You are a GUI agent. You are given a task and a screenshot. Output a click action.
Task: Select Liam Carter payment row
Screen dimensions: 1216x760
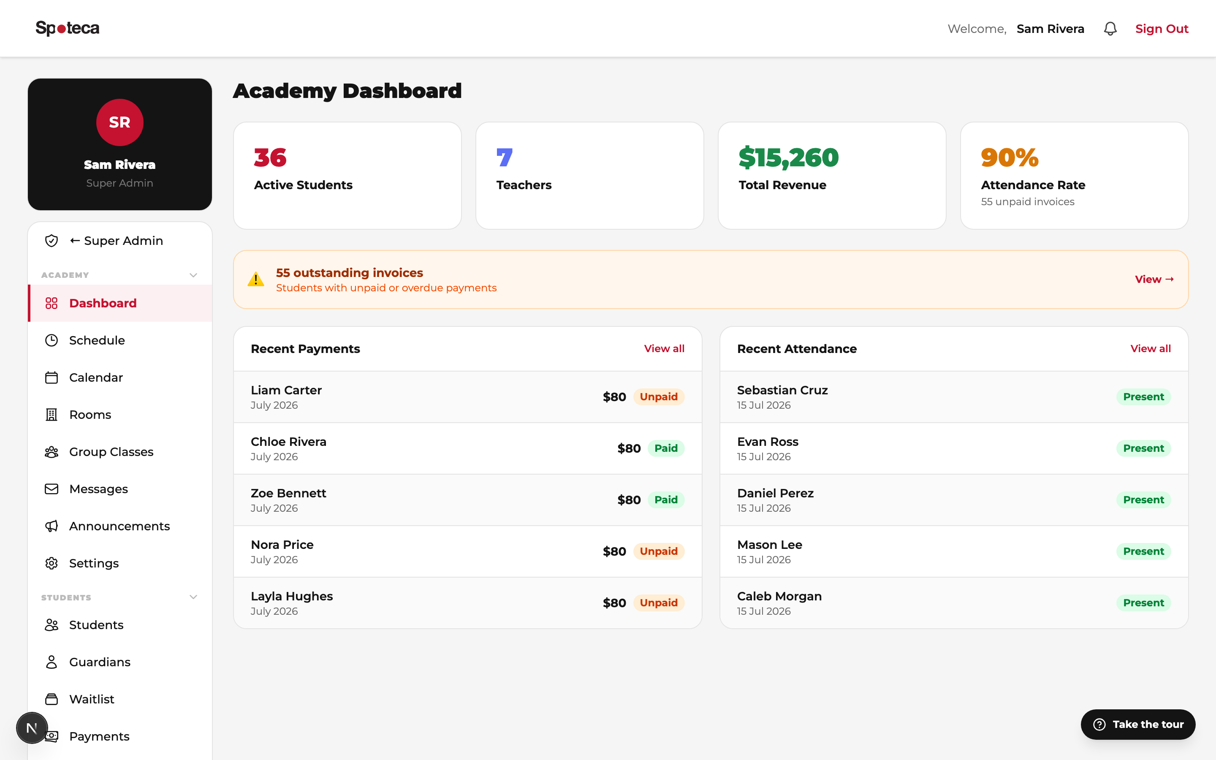[x=467, y=397]
